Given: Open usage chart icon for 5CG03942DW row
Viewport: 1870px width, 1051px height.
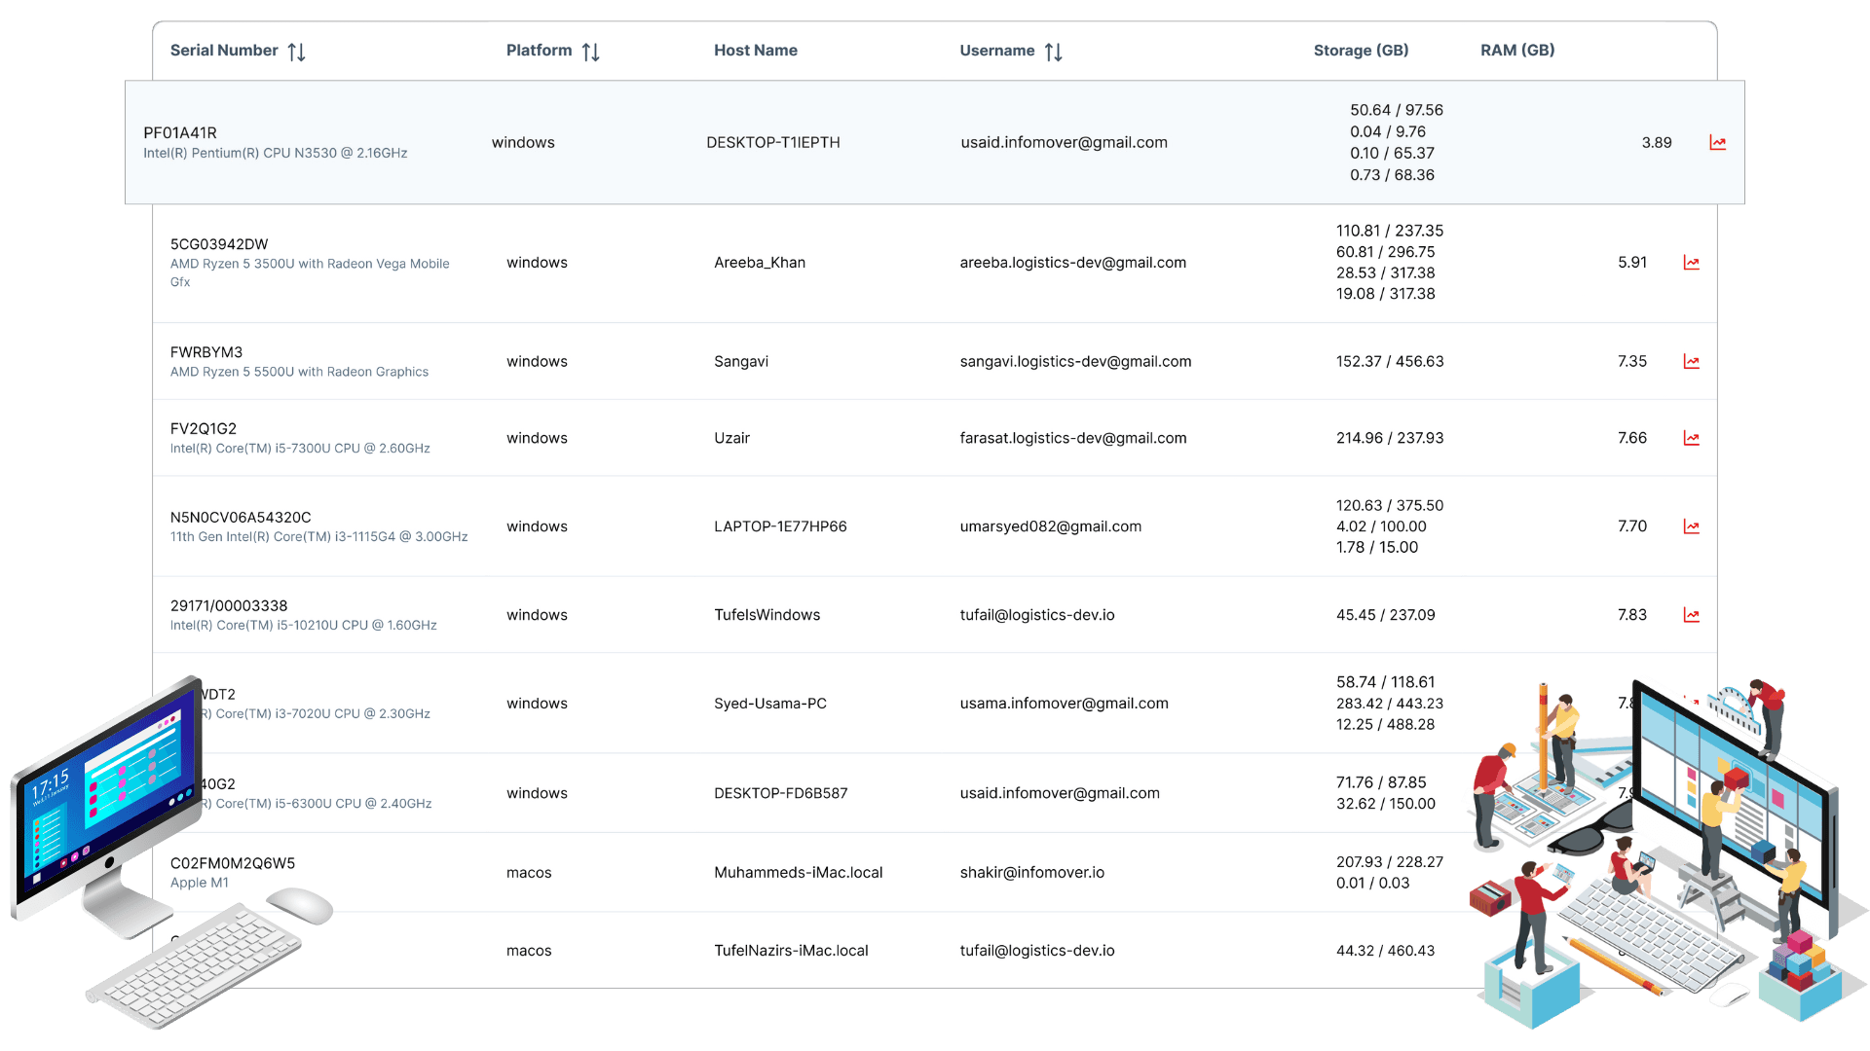Looking at the screenshot, I should [1692, 263].
